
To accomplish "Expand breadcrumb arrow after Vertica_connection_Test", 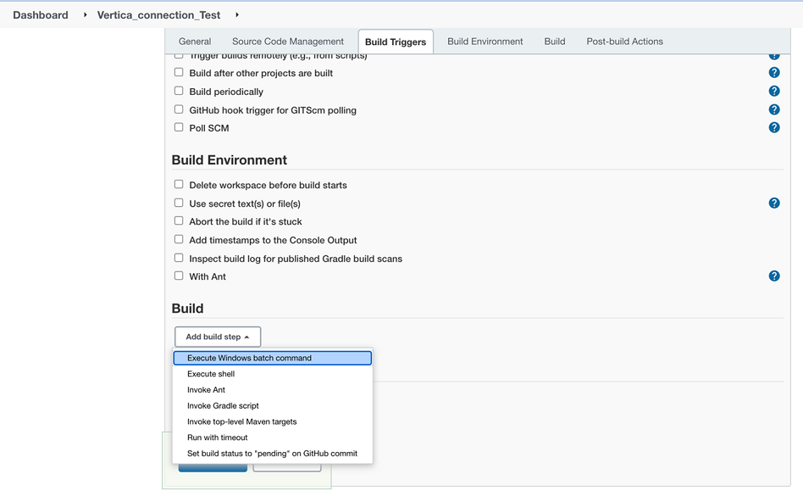I will tap(236, 15).
